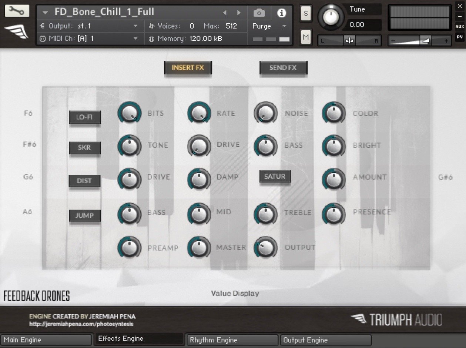Toggle the AUX button in header
466x348 pixels.
[x=460, y=27]
